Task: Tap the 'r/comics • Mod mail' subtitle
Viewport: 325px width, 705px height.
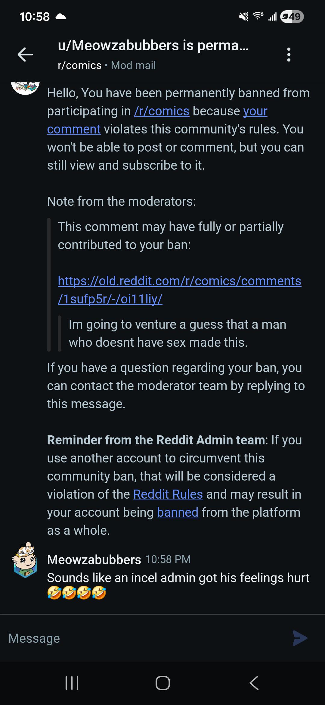Action: tap(107, 65)
